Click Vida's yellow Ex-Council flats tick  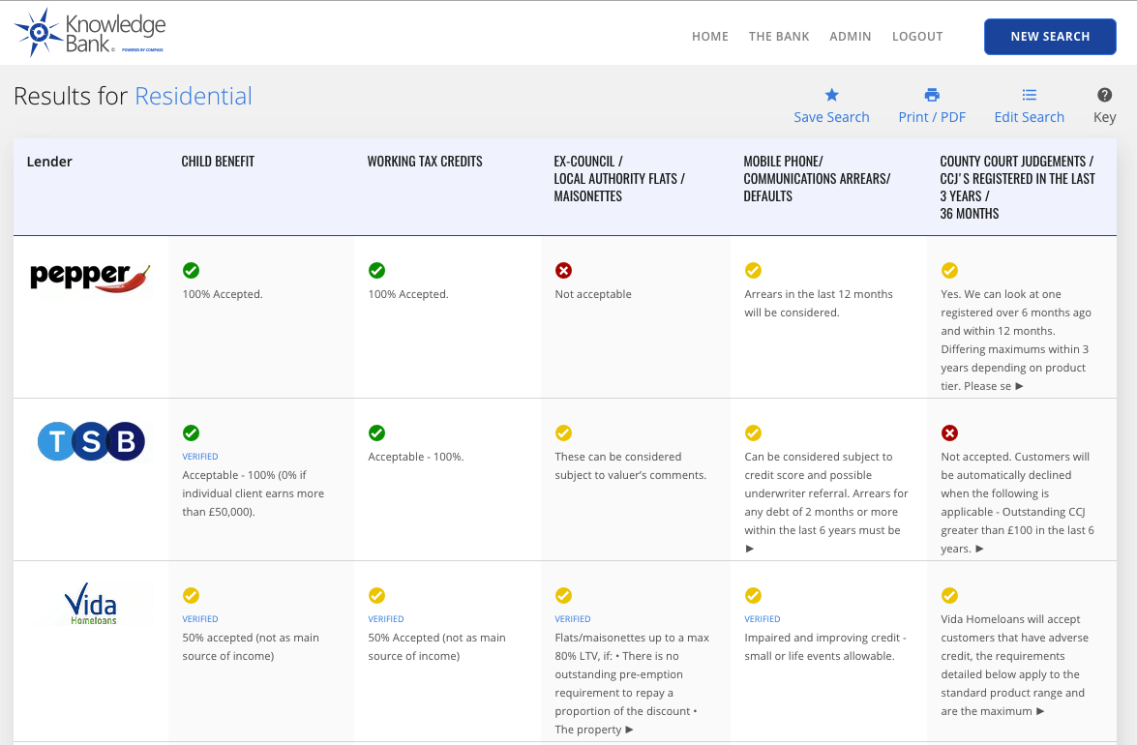coord(563,595)
